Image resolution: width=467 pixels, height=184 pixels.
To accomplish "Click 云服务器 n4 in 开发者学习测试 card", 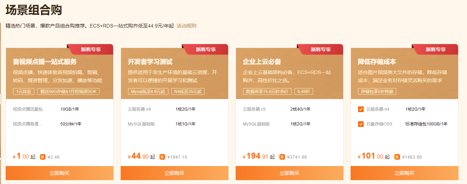I will click(x=139, y=109).
